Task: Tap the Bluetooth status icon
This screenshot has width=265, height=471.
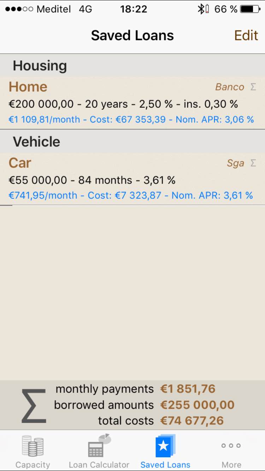Action: [201, 9]
